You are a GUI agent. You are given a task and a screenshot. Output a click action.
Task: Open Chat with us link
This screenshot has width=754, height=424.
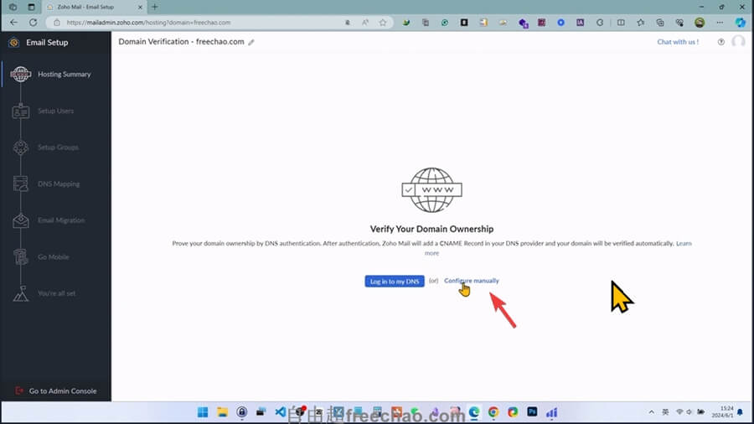pyautogui.click(x=678, y=42)
